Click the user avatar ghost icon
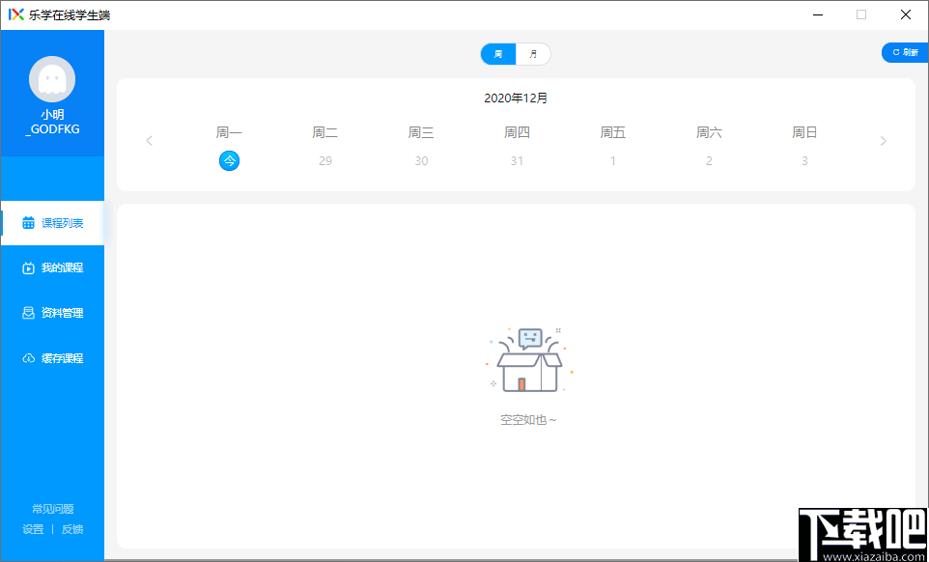 coord(52,78)
